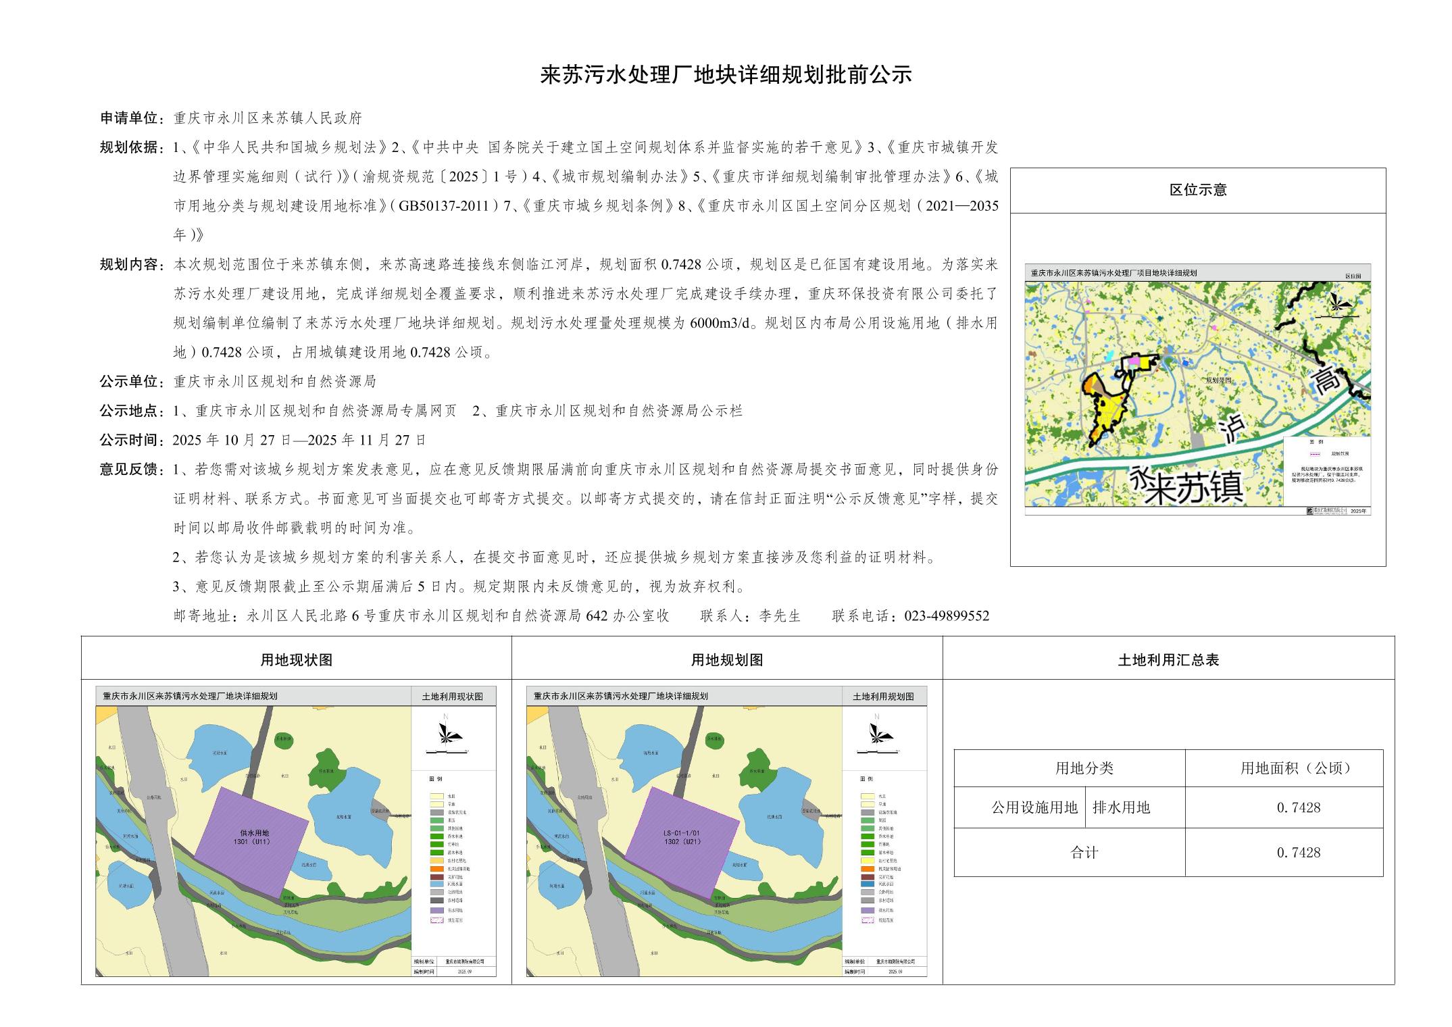Click the 用地现状图 section header

[x=296, y=660]
